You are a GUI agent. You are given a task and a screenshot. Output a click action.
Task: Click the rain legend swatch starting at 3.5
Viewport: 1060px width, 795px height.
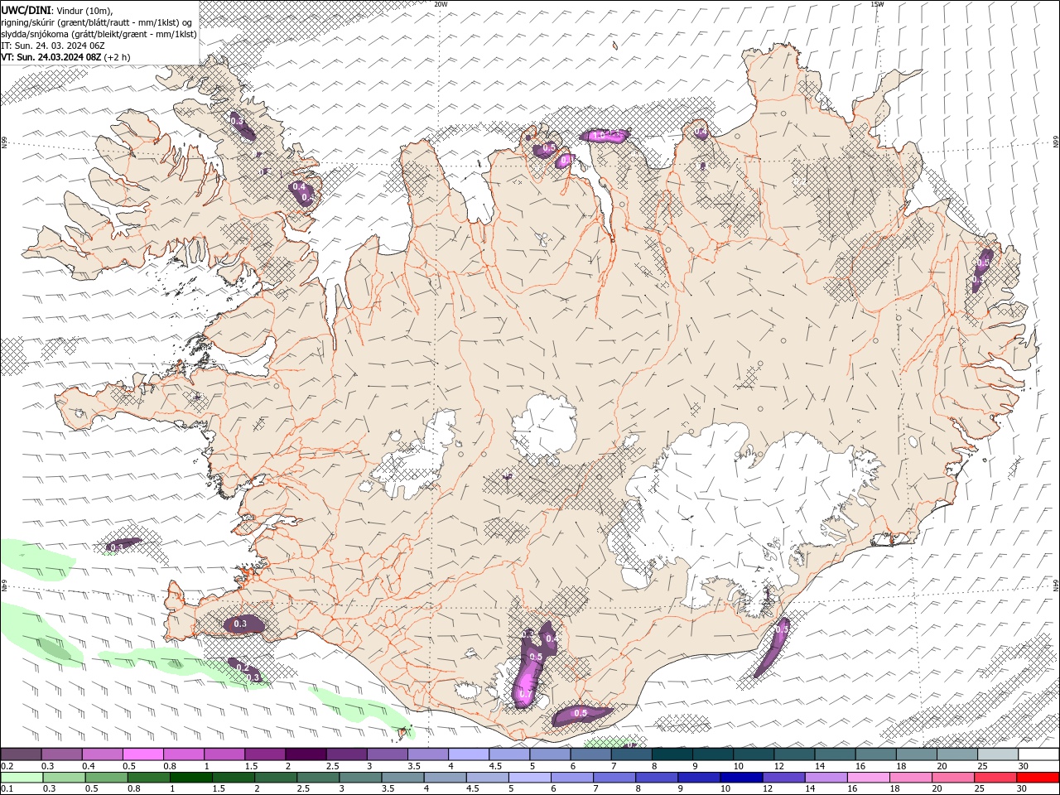(402, 778)
